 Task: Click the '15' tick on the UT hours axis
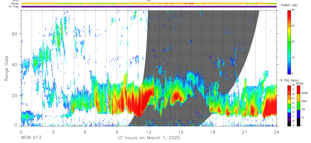coord(181,132)
